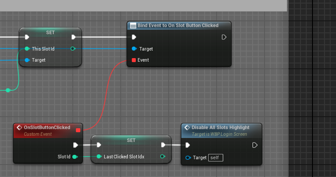Click the Custom Event subtitle text
The width and height of the screenshot is (336, 177).
(x=38, y=134)
